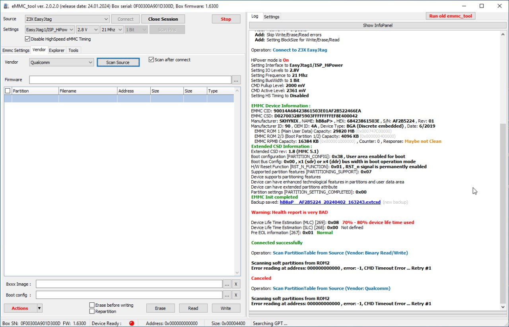The image size is (509, 327).
Task: Select the highlighted first partition table row
Action: (119, 98)
